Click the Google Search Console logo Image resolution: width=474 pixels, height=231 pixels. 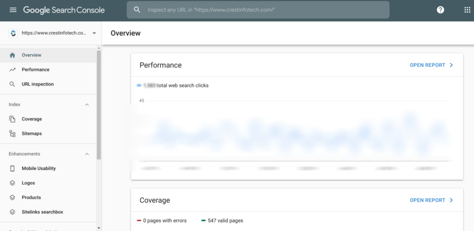click(64, 10)
